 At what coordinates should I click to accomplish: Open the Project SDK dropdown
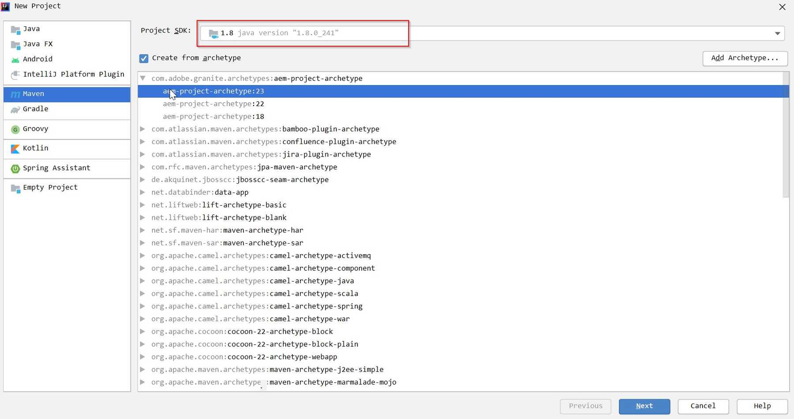click(778, 33)
